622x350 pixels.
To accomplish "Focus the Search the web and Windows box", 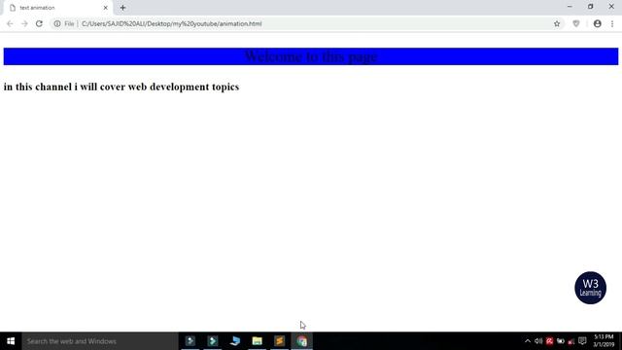I will click(100, 341).
